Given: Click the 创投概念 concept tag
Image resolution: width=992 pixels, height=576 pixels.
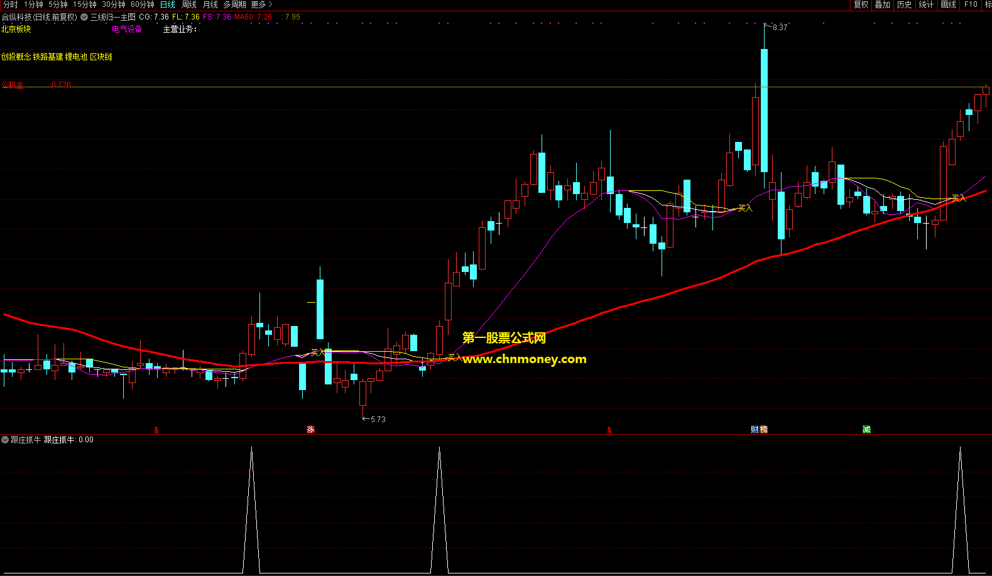Looking at the screenshot, I should click(x=16, y=57).
